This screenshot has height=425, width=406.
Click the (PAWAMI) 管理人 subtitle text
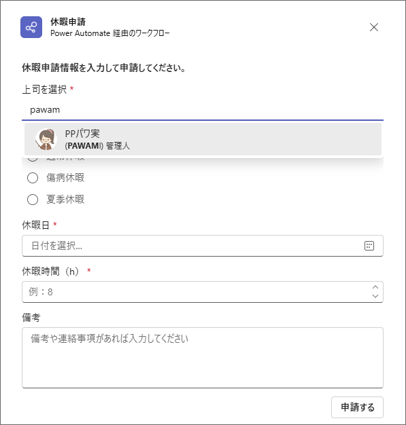(x=97, y=146)
